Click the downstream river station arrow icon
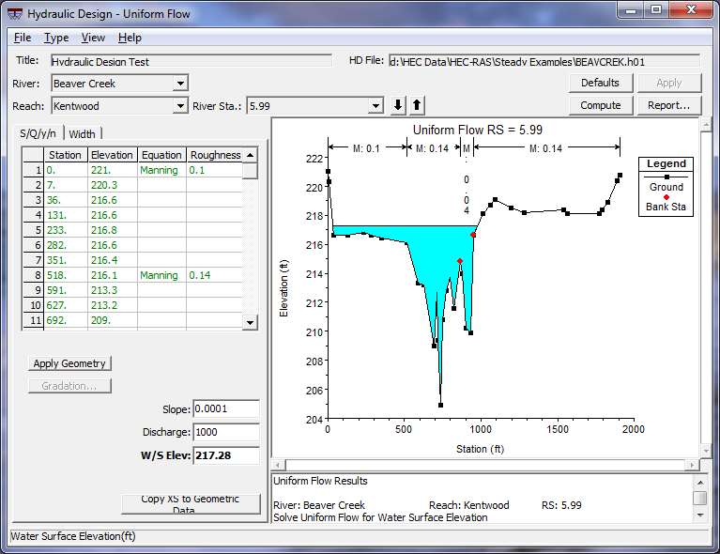 point(398,105)
